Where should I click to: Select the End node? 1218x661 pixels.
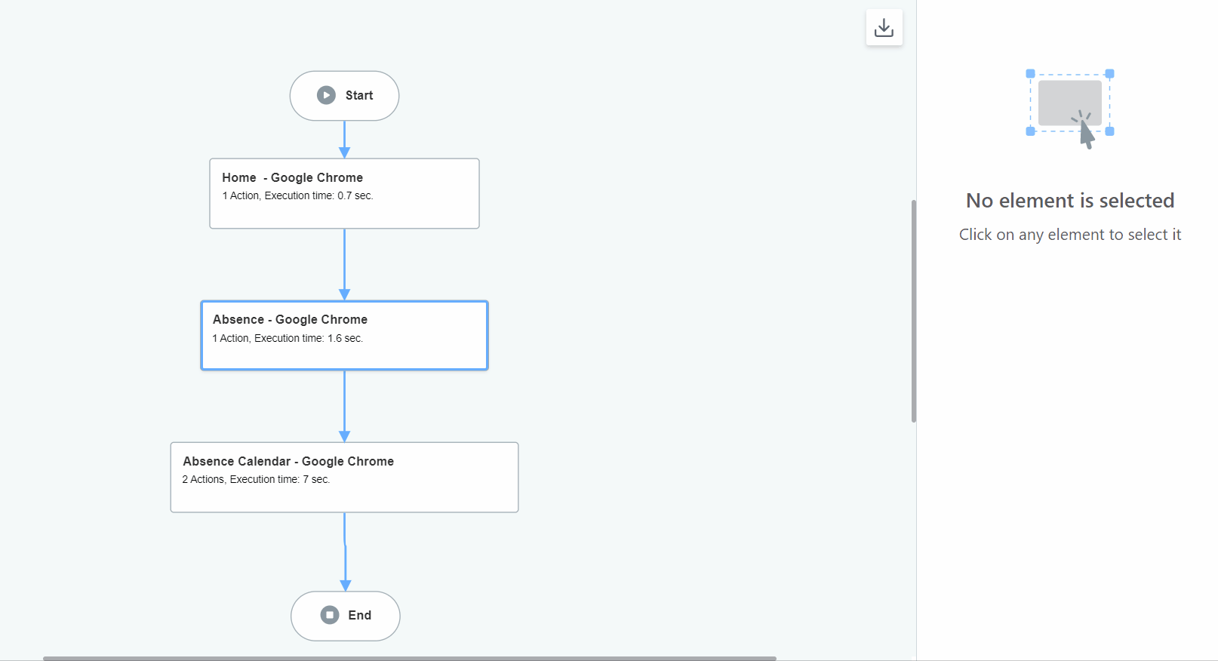point(345,616)
